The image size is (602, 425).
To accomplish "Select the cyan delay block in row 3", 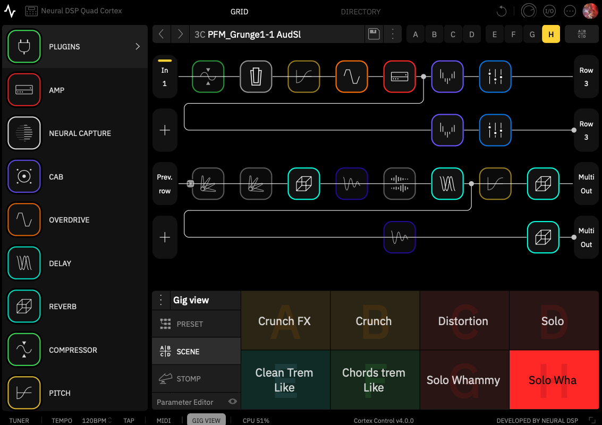I will click(447, 183).
